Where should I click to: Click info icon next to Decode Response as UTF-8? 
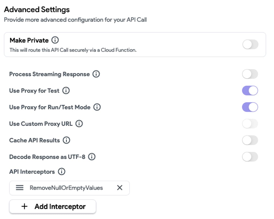pyautogui.click(x=92, y=157)
